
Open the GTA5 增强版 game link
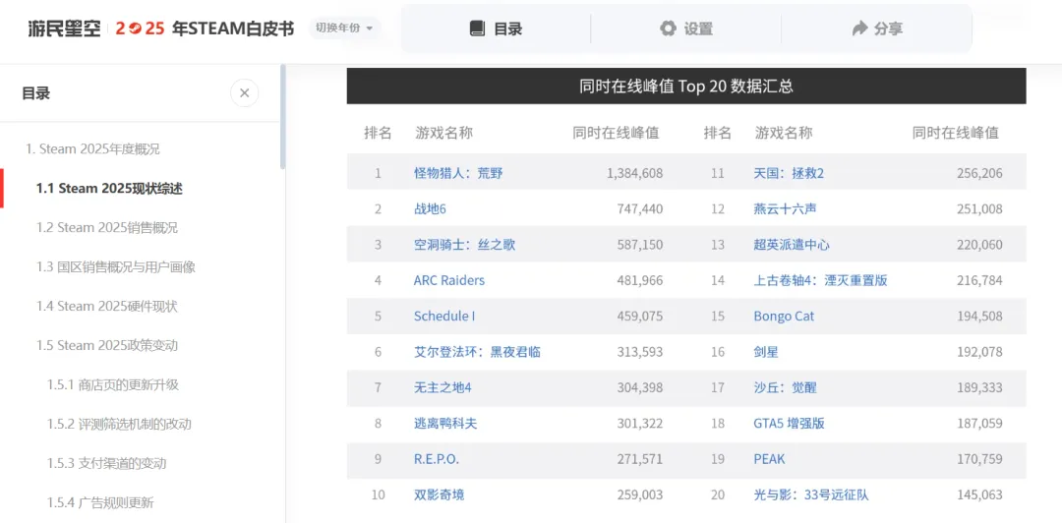click(789, 424)
